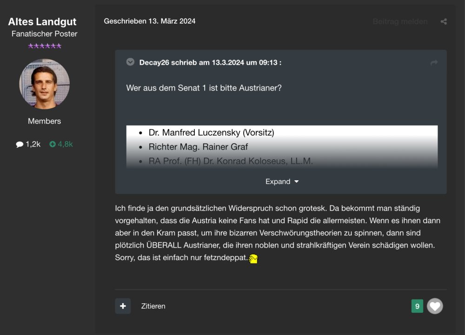The image size is (465, 335).
Task: Click the purple star rank icons
Action: click(x=44, y=46)
